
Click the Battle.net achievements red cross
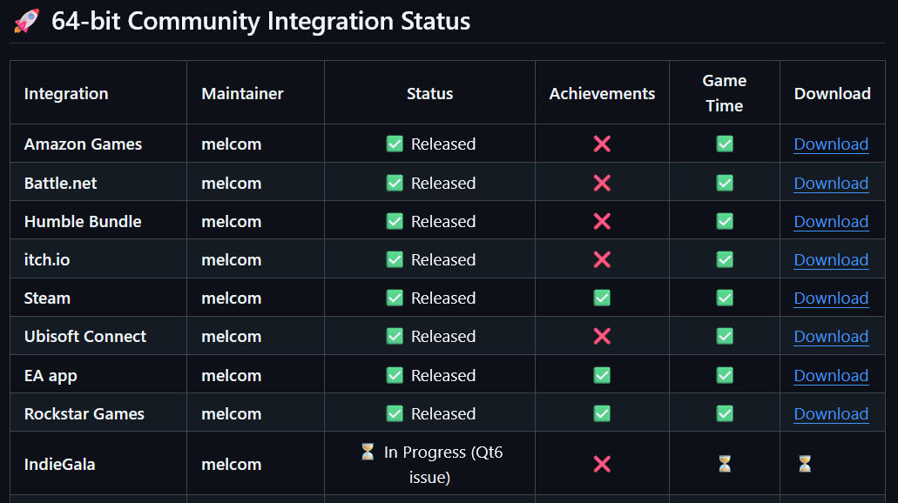(602, 183)
